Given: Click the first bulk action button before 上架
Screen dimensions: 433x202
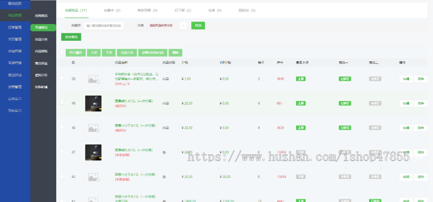Looking at the screenshot, I should [76, 53].
